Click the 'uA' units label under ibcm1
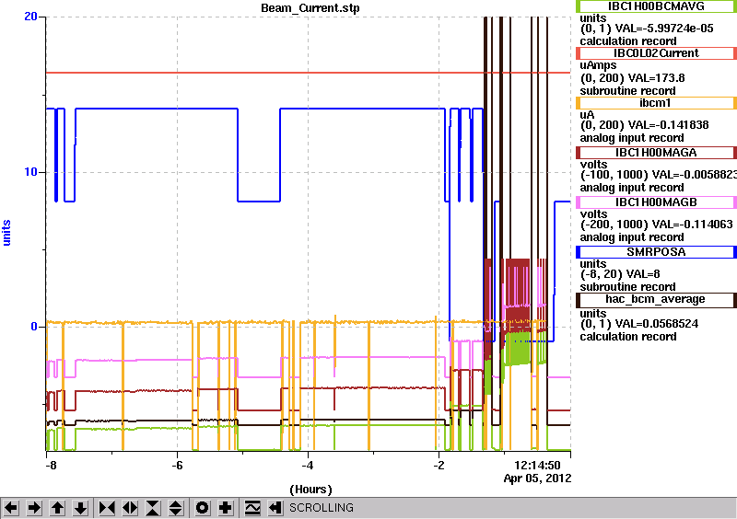 pos(587,115)
